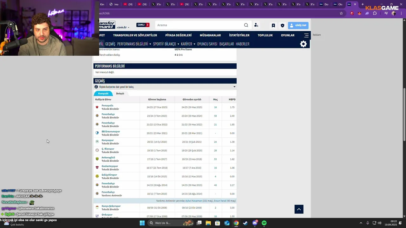Open the Ç. Rizespor club link
The height and width of the screenshot is (228, 406).
[x=108, y=149]
